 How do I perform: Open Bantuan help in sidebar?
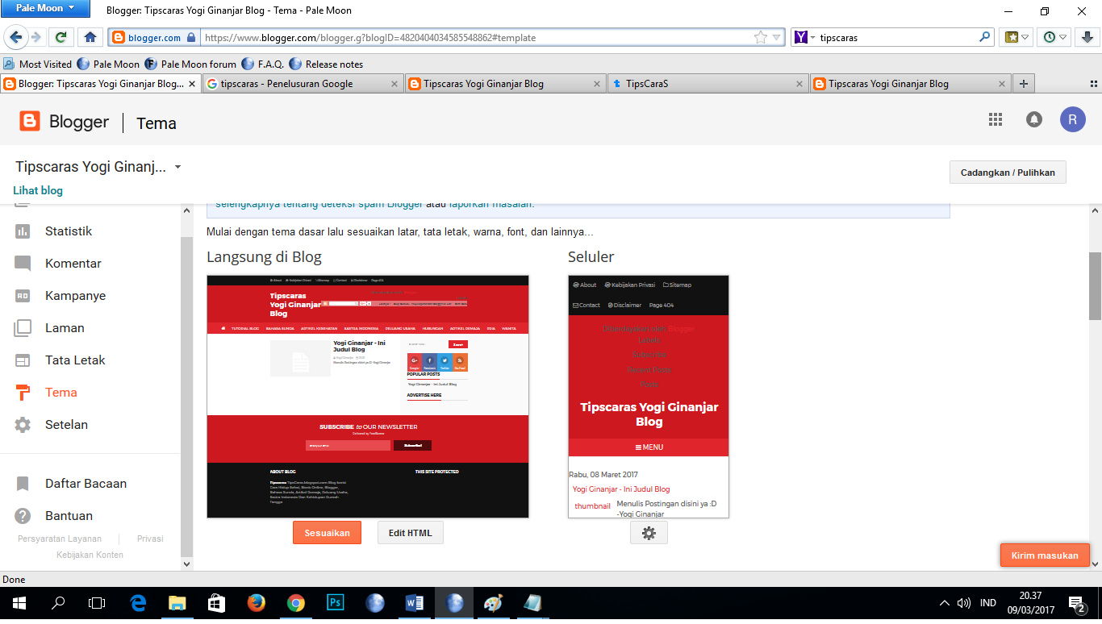69,516
